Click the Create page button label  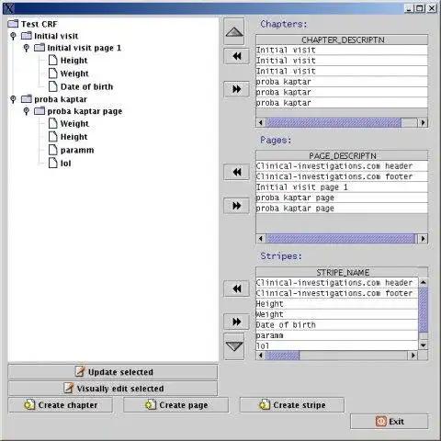coord(184,405)
